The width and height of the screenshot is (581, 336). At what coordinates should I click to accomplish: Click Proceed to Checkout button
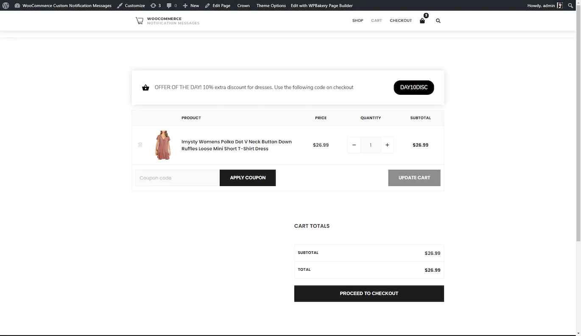pos(369,293)
